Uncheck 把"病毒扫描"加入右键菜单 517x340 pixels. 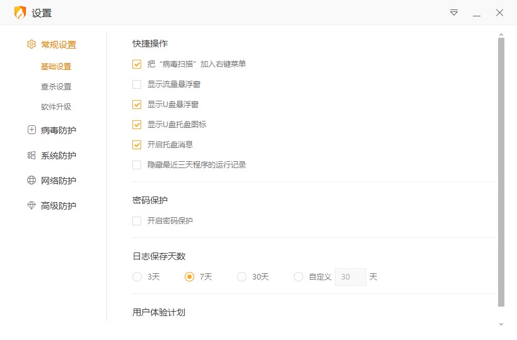point(137,64)
